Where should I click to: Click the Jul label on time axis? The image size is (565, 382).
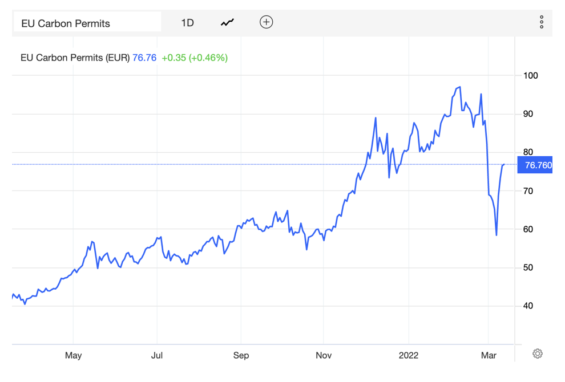[x=157, y=355]
